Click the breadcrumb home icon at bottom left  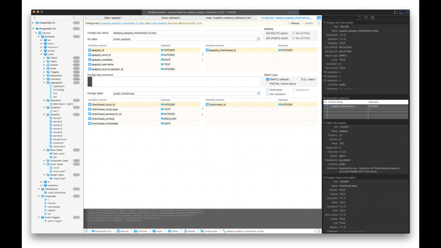point(86,231)
